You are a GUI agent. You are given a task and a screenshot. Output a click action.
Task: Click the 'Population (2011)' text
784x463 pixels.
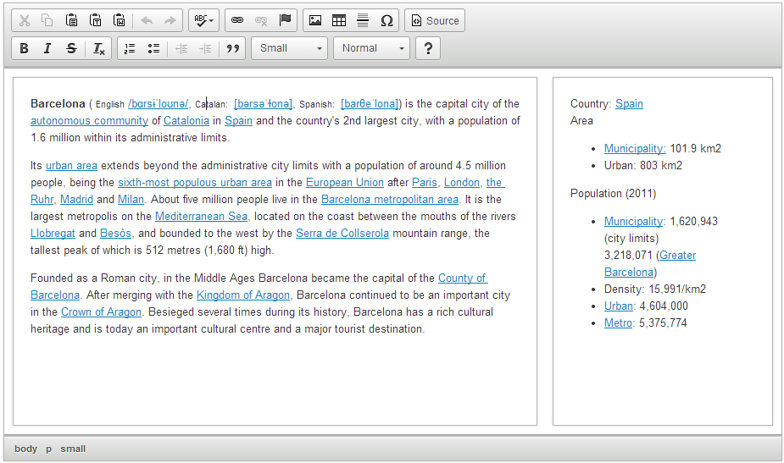tap(613, 194)
